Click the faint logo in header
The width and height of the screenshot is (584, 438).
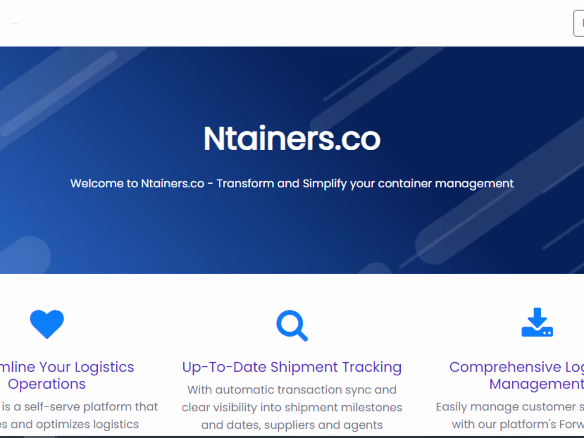[15, 23]
